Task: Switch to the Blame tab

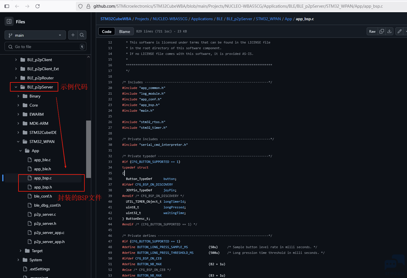Action: click(x=124, y=31)
